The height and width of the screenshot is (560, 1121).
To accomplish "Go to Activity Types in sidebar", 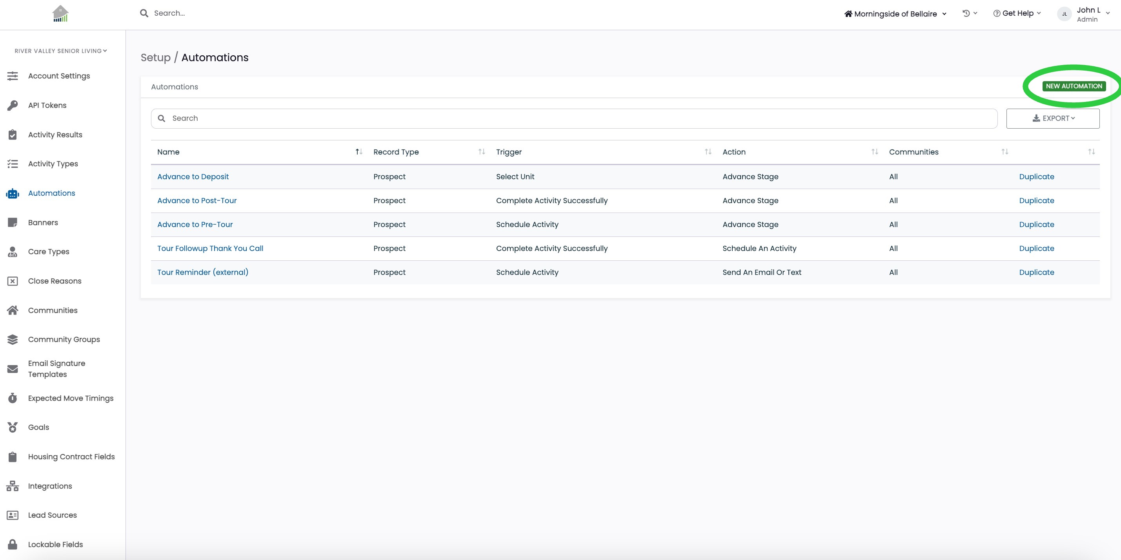I will [x=53, y=164].
